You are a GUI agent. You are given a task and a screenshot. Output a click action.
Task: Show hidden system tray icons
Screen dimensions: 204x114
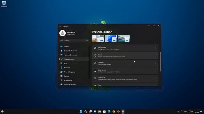(x=178, y=111)
